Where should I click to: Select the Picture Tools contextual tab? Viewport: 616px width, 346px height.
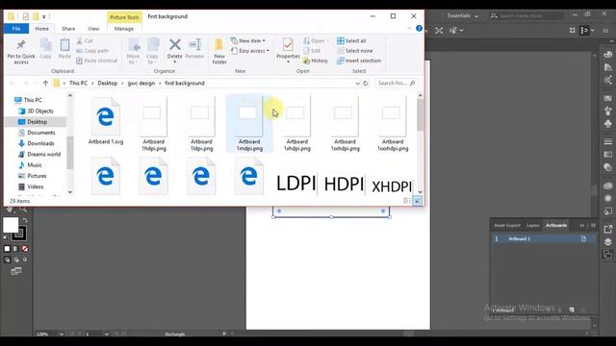tap(124, 17)
